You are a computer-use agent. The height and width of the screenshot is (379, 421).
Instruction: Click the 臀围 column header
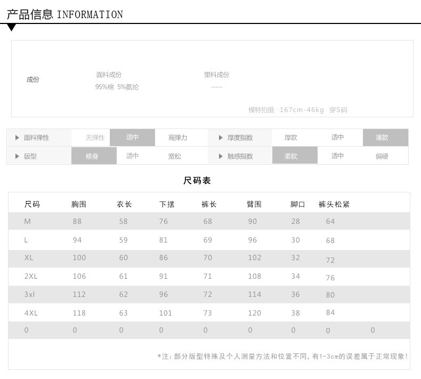coord(254,204)
